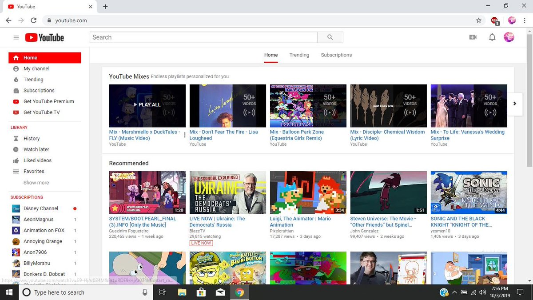Open Balloon Park Zone mix thumbnail
The image size is (533, 300).
tap(308, 106)
